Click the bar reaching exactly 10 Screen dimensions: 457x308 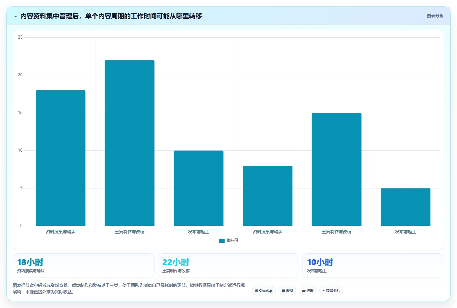[199, 188]
